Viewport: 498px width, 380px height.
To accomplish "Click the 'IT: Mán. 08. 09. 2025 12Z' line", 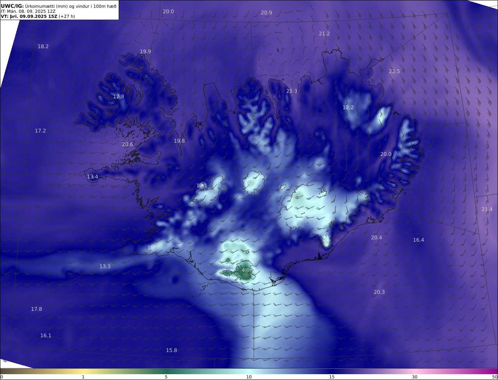I will [28, 11].
